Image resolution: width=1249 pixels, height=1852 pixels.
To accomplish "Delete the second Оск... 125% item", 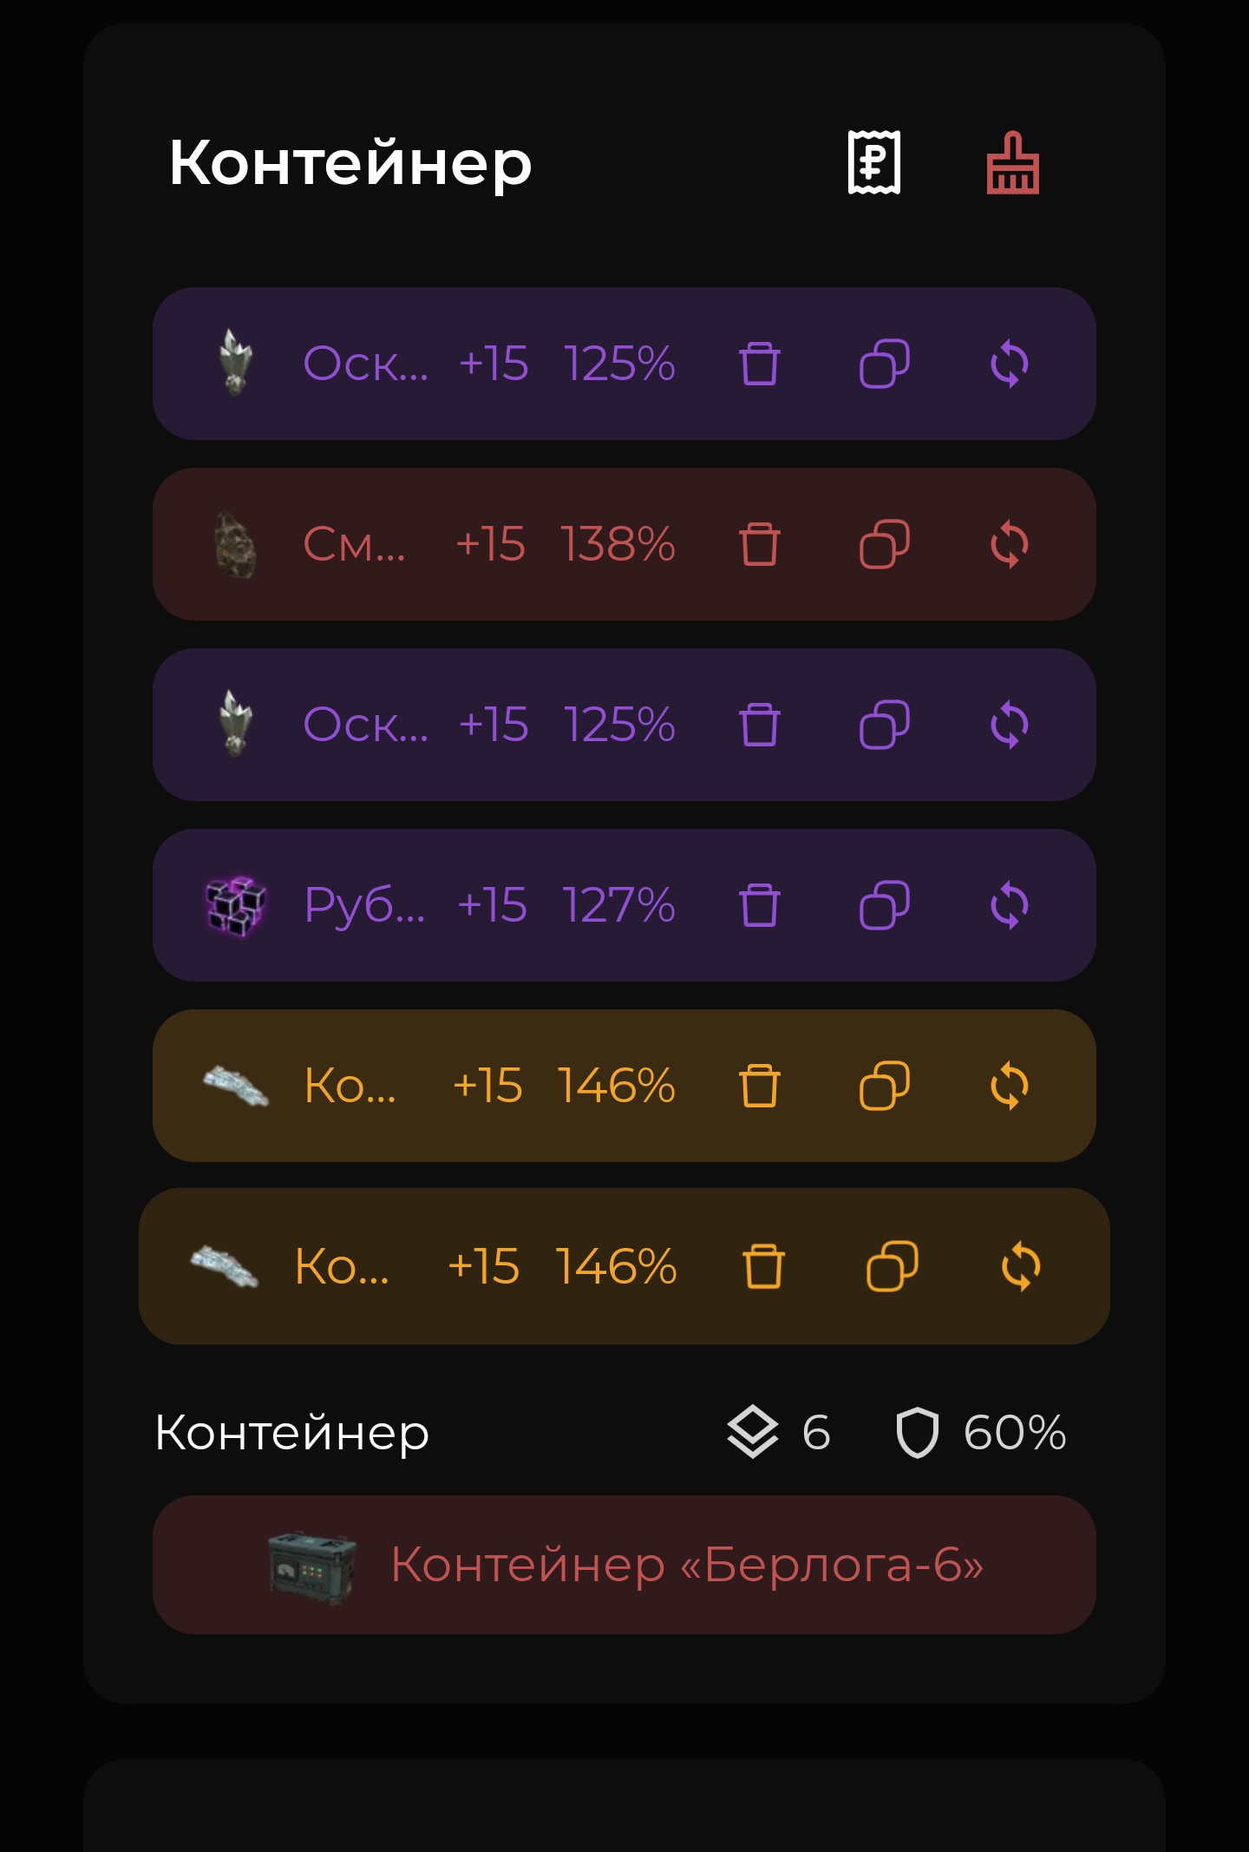I will tap(759, 725).
